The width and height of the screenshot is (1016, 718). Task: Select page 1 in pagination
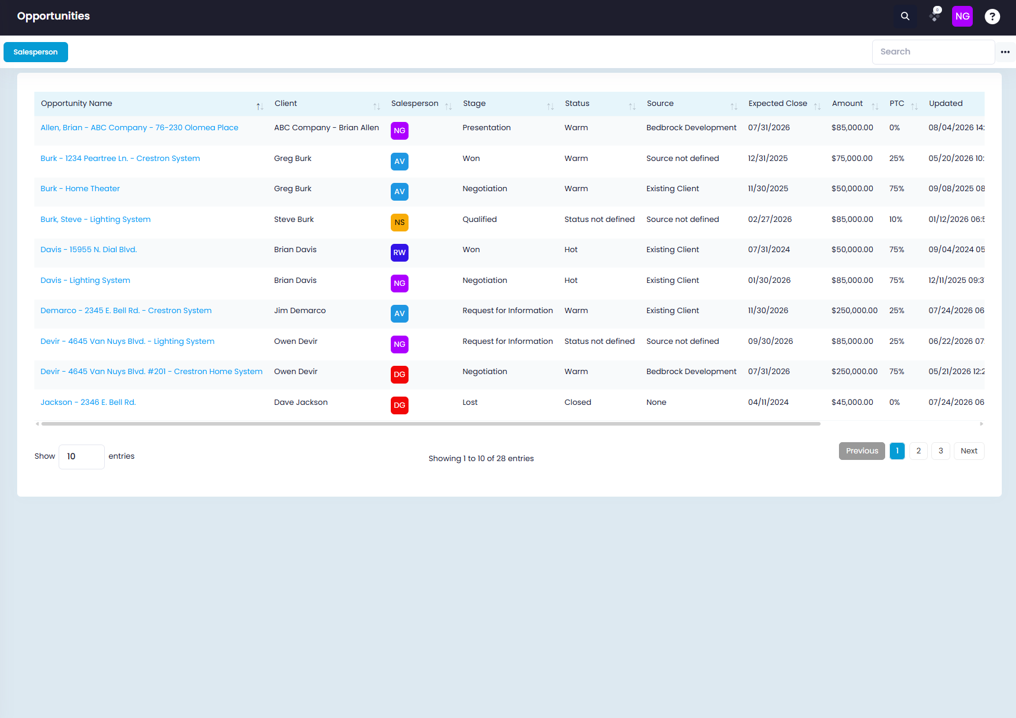pos(897,451)
